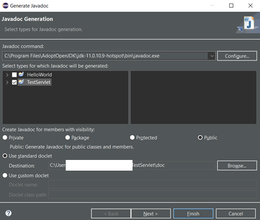Select Package visibility option

[x=67, y=137]
